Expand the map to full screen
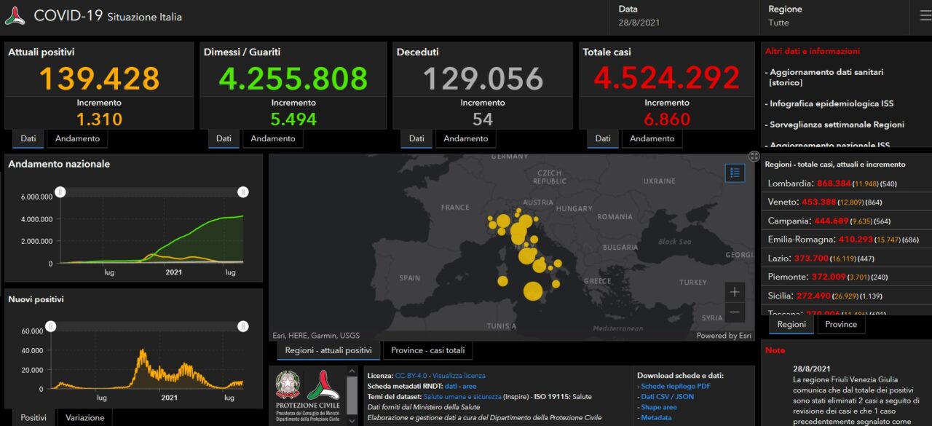932x426 pixels. tap(754, 156)
